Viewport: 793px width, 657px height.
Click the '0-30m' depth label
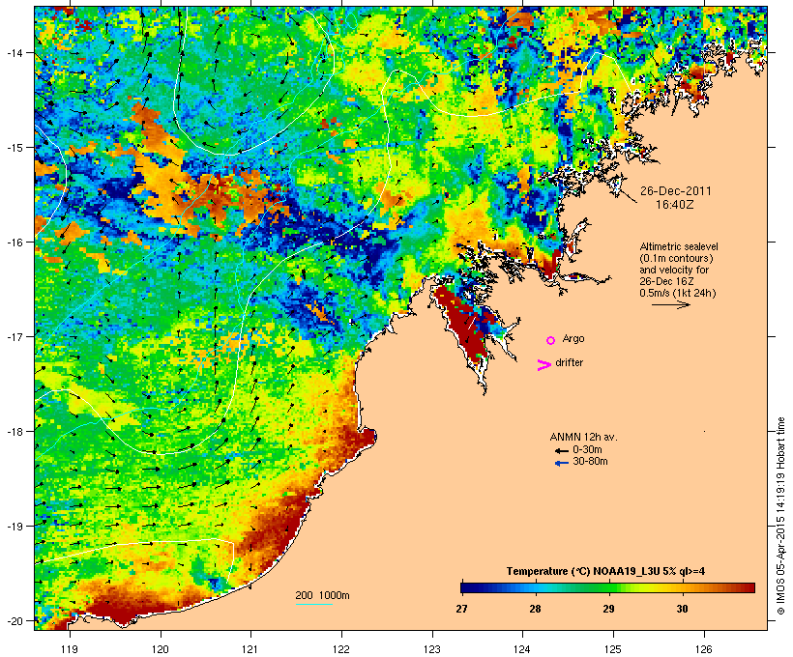[587, 449]
